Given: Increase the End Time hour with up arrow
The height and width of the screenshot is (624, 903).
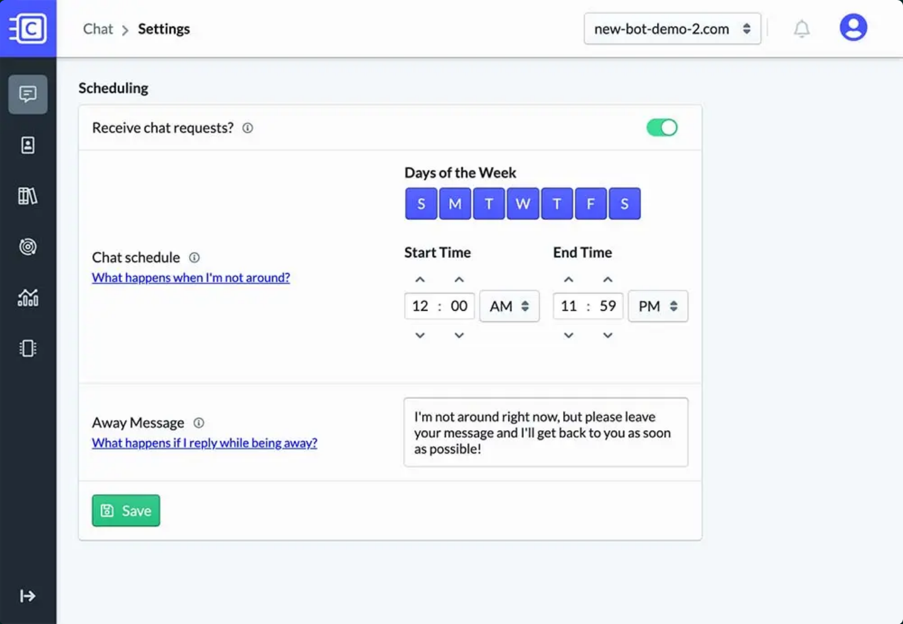Looking at the screenshot, I should [x=568, y=279].
